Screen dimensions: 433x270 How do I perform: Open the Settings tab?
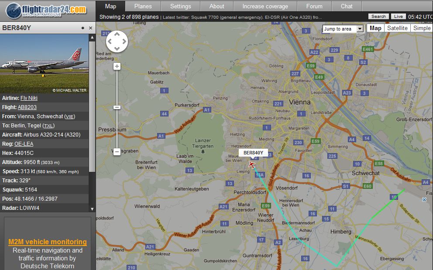(x=180, y=6)
